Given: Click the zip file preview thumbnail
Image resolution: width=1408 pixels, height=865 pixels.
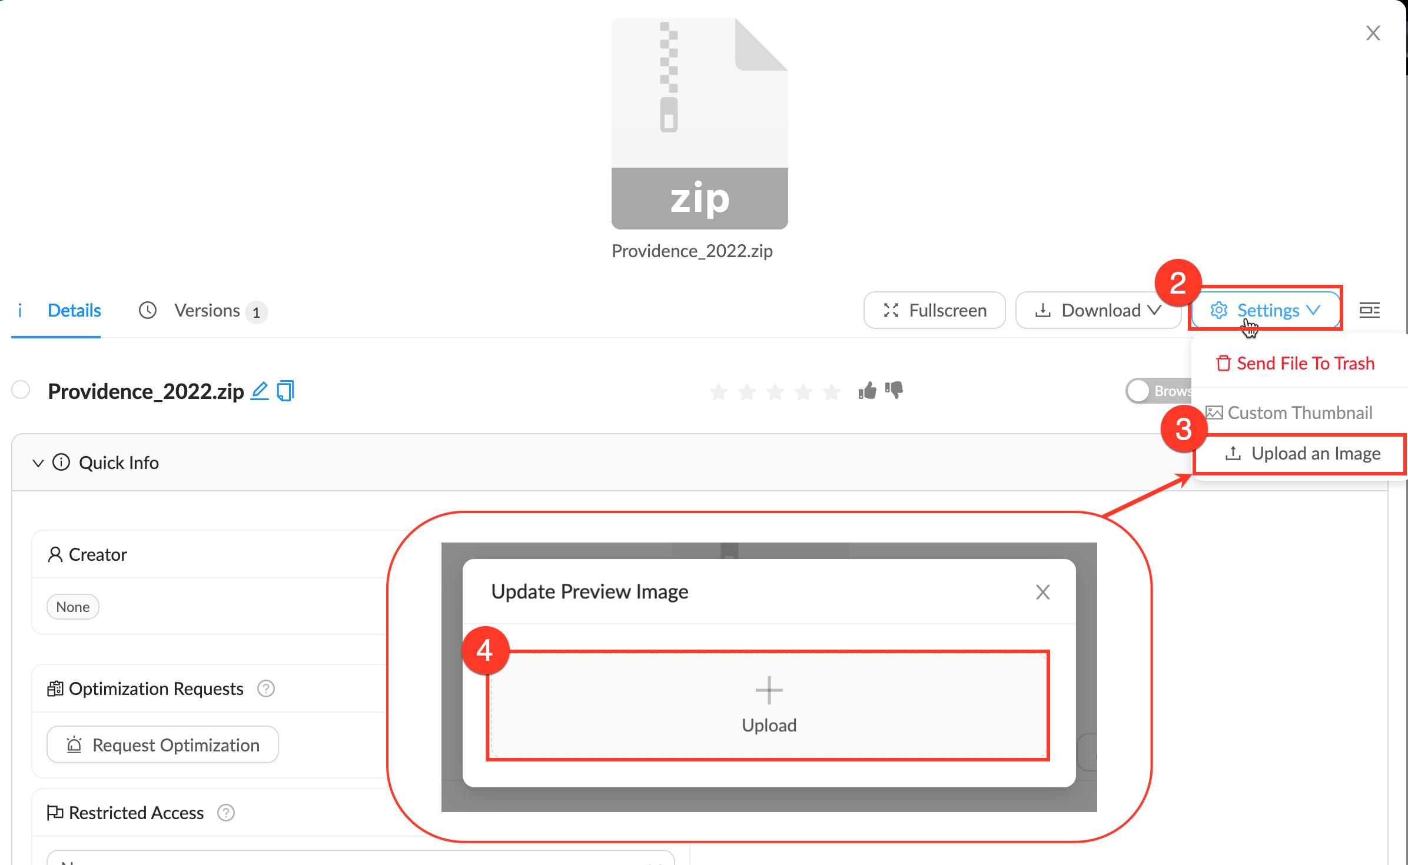Looking at the screenshot, I should 699,124.
